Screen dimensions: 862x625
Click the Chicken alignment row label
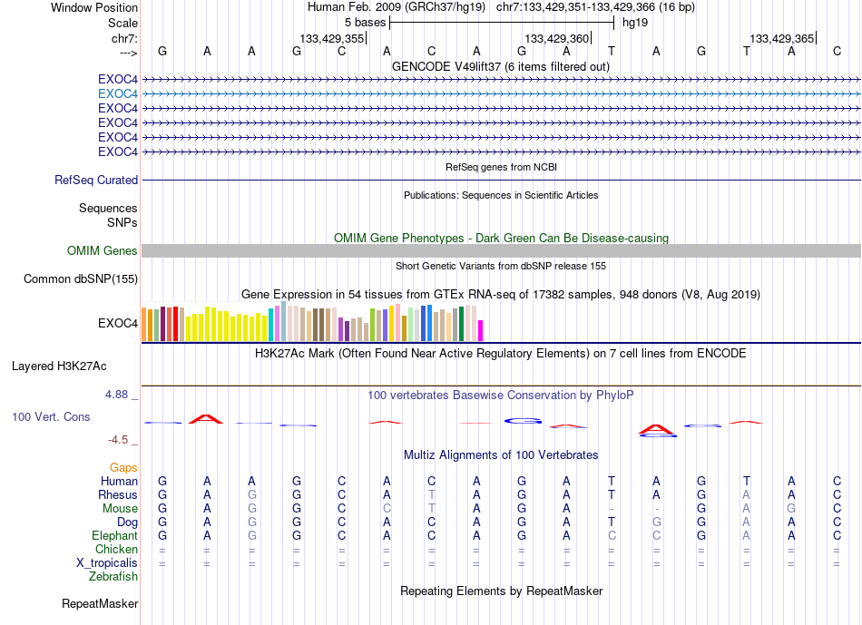coord(116,549)
